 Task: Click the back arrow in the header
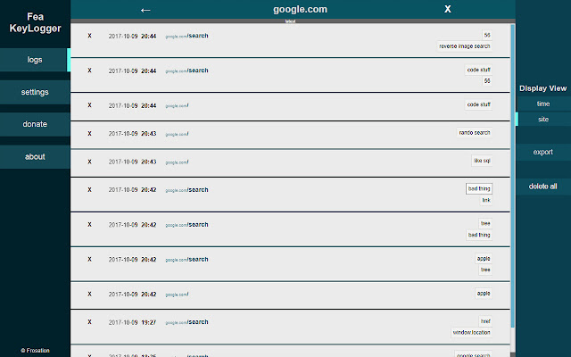click(146, 10)
